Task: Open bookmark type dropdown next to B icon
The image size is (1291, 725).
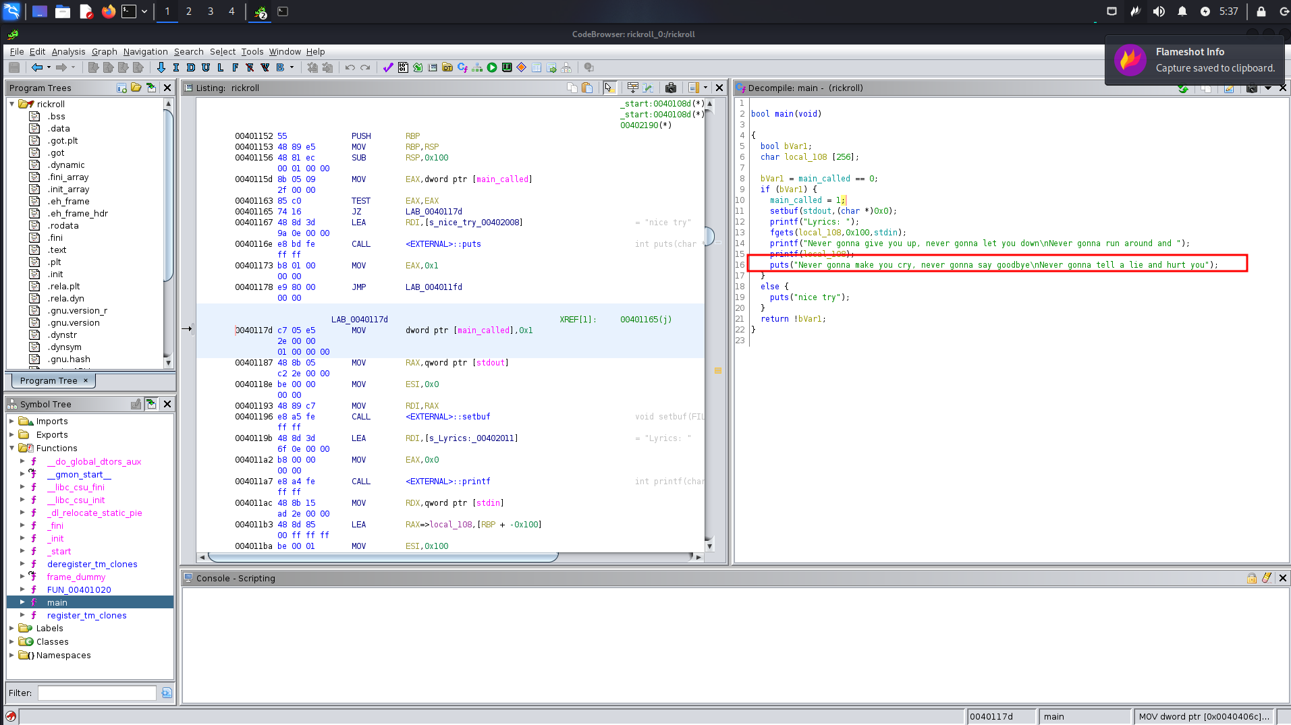Action: tap(292, 67)
